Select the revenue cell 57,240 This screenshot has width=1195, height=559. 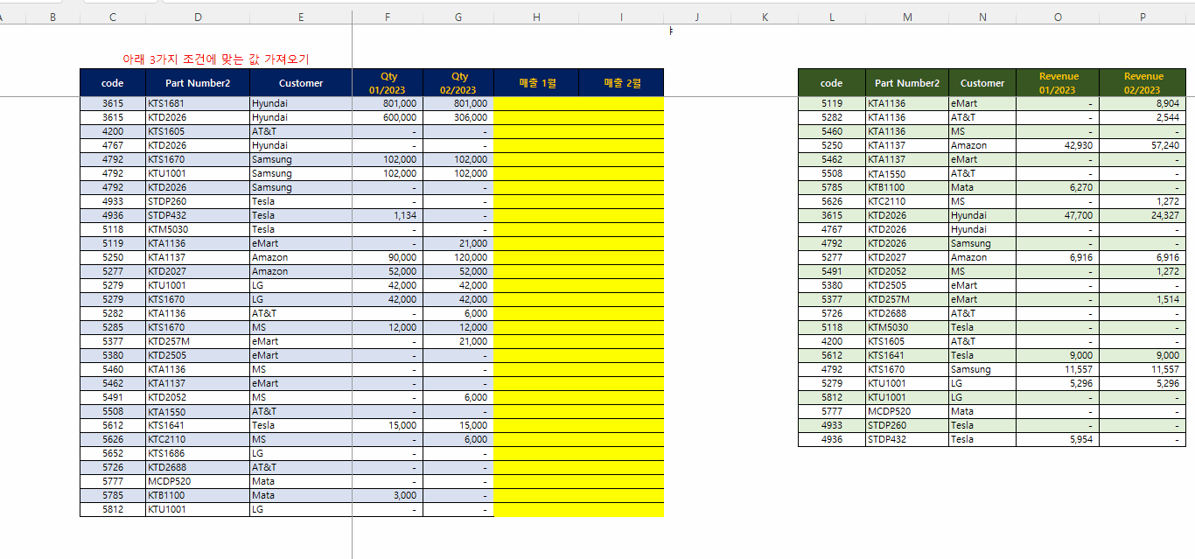(1143, 145)
